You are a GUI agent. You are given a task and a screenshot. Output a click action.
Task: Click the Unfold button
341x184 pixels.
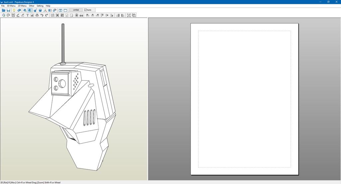pos(76,10)
